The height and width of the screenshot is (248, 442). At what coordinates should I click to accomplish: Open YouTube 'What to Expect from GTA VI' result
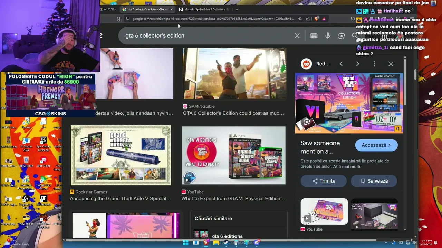[x=233, y=199]
